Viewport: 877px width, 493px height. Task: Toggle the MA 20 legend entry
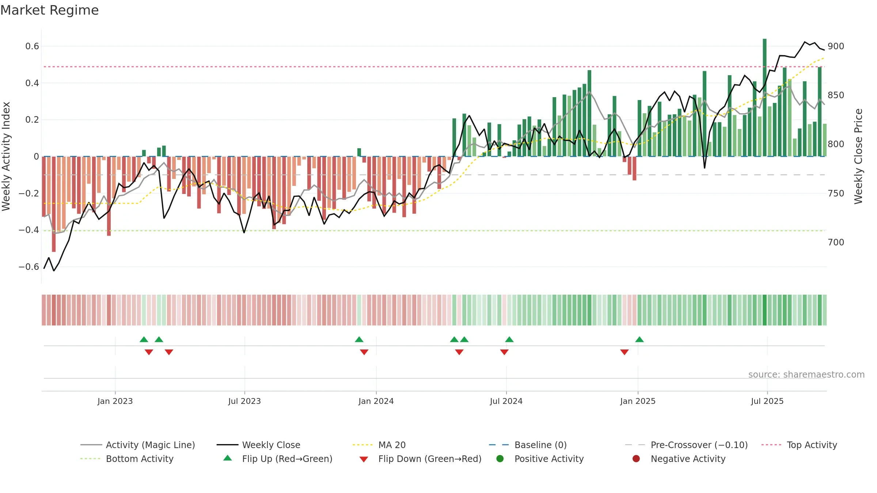tap(379, 445)
